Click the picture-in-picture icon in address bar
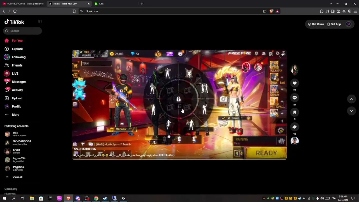This screenshot has width=359, height=202. (x=264, y=11)
